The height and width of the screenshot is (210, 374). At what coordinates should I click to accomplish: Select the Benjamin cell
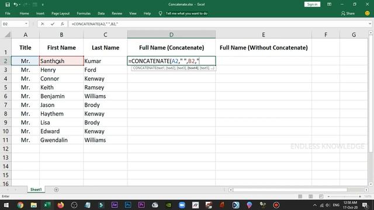(61, 96)
